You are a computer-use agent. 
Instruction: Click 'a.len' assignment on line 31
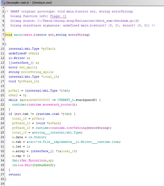(17, 146)
